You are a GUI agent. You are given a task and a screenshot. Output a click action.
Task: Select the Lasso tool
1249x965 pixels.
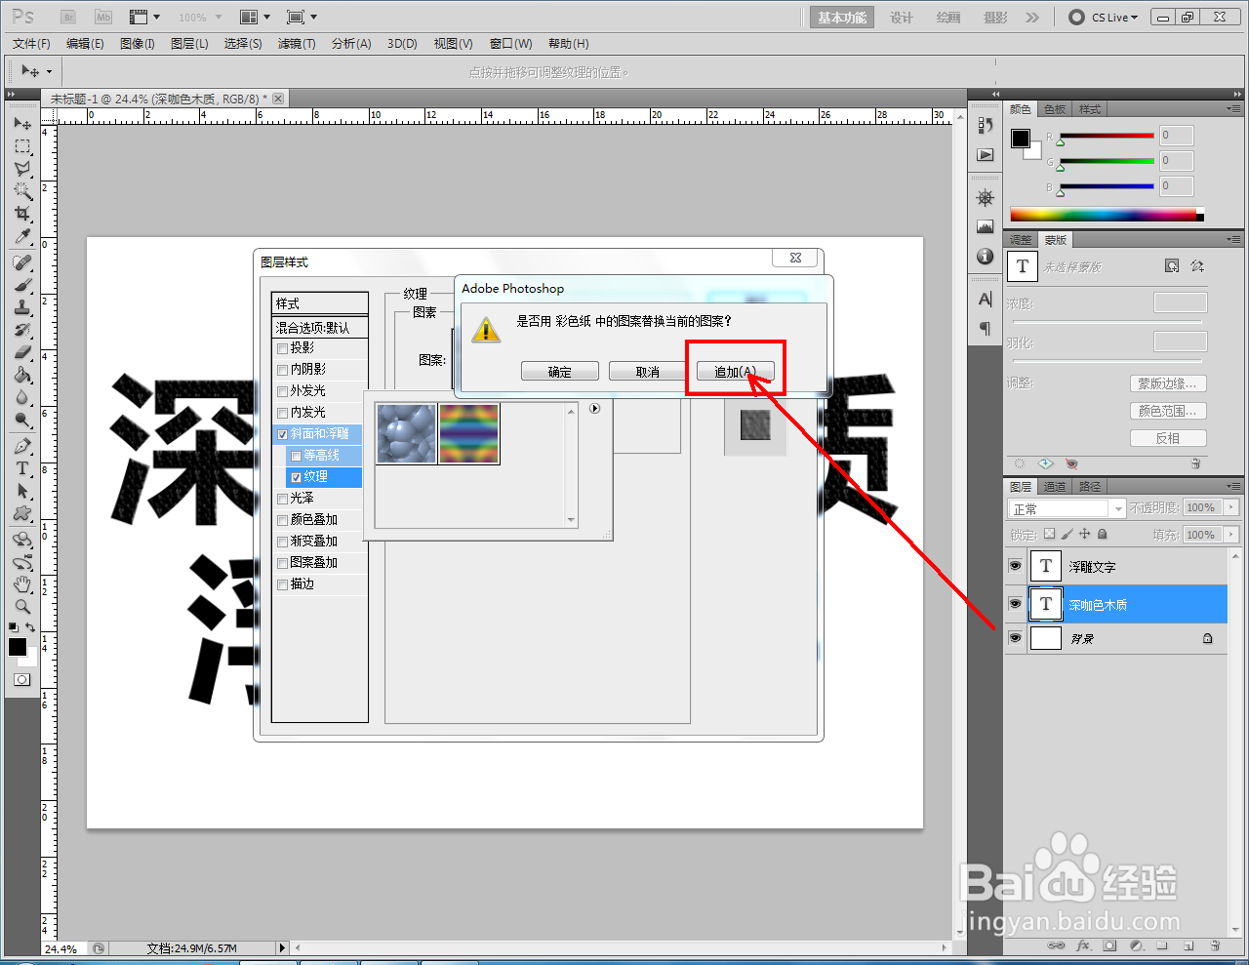(22, 169)
